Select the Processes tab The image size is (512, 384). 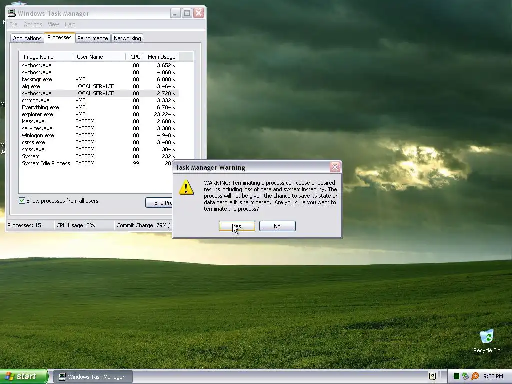click(x=59, y=37)
